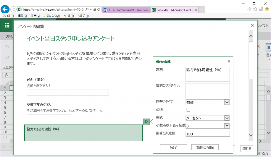Open browser settings gear icon
Viewport: 271px width, 157px height.
coord(261,9)
